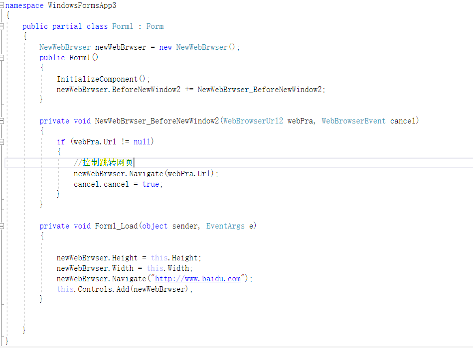Click 'Form1_Load' method name
The image size is (473, 348).
click(x=117, y=226)
